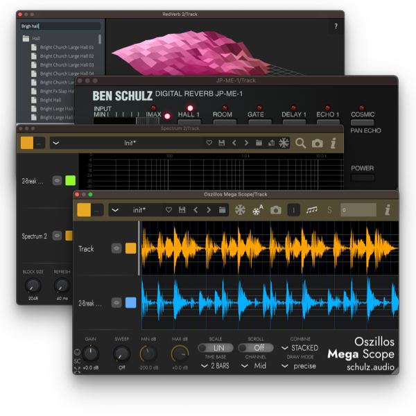Expand the Combine STACKED dropdown
The image size is (416, 416).
point(300,347)
